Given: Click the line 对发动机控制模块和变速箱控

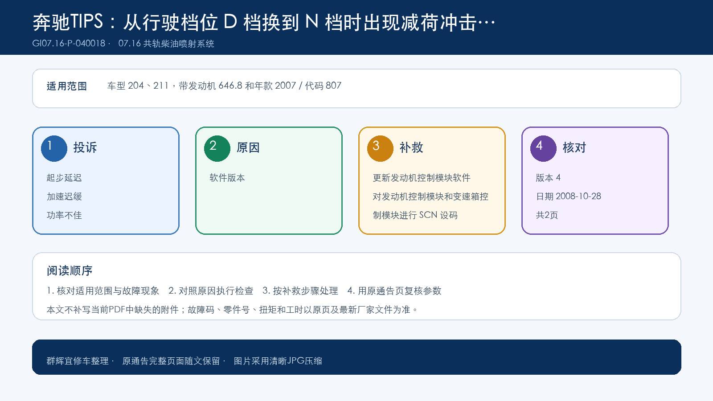Looking at the screenshot, I should pos(430,196).
